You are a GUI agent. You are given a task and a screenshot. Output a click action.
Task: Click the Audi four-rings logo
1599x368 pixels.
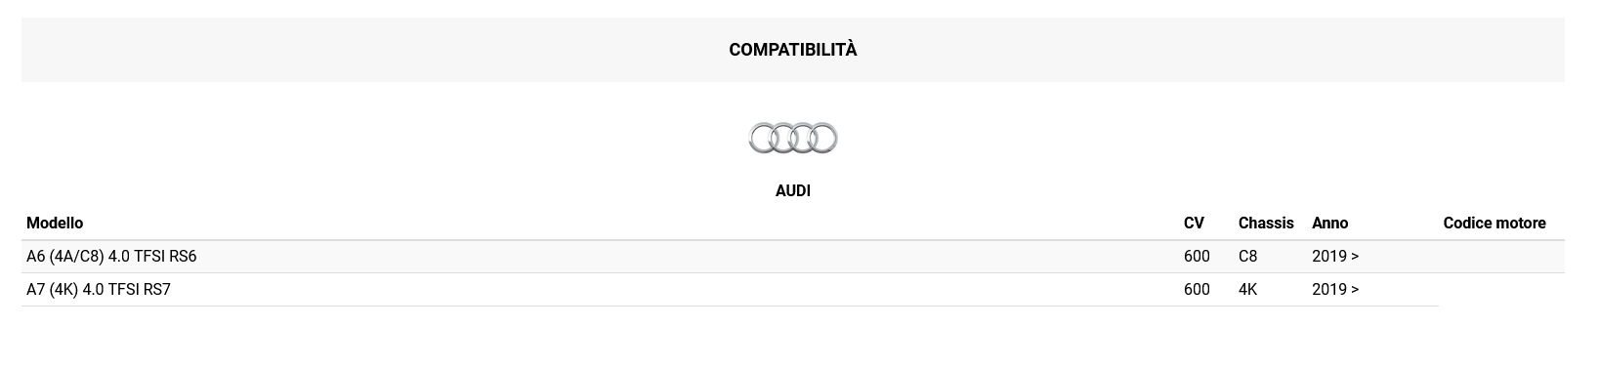point(792,139)
